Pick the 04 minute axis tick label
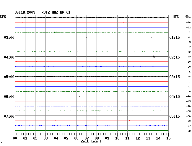Image resolution: width=192 pixels, height=146 pixels. [56, 138]
